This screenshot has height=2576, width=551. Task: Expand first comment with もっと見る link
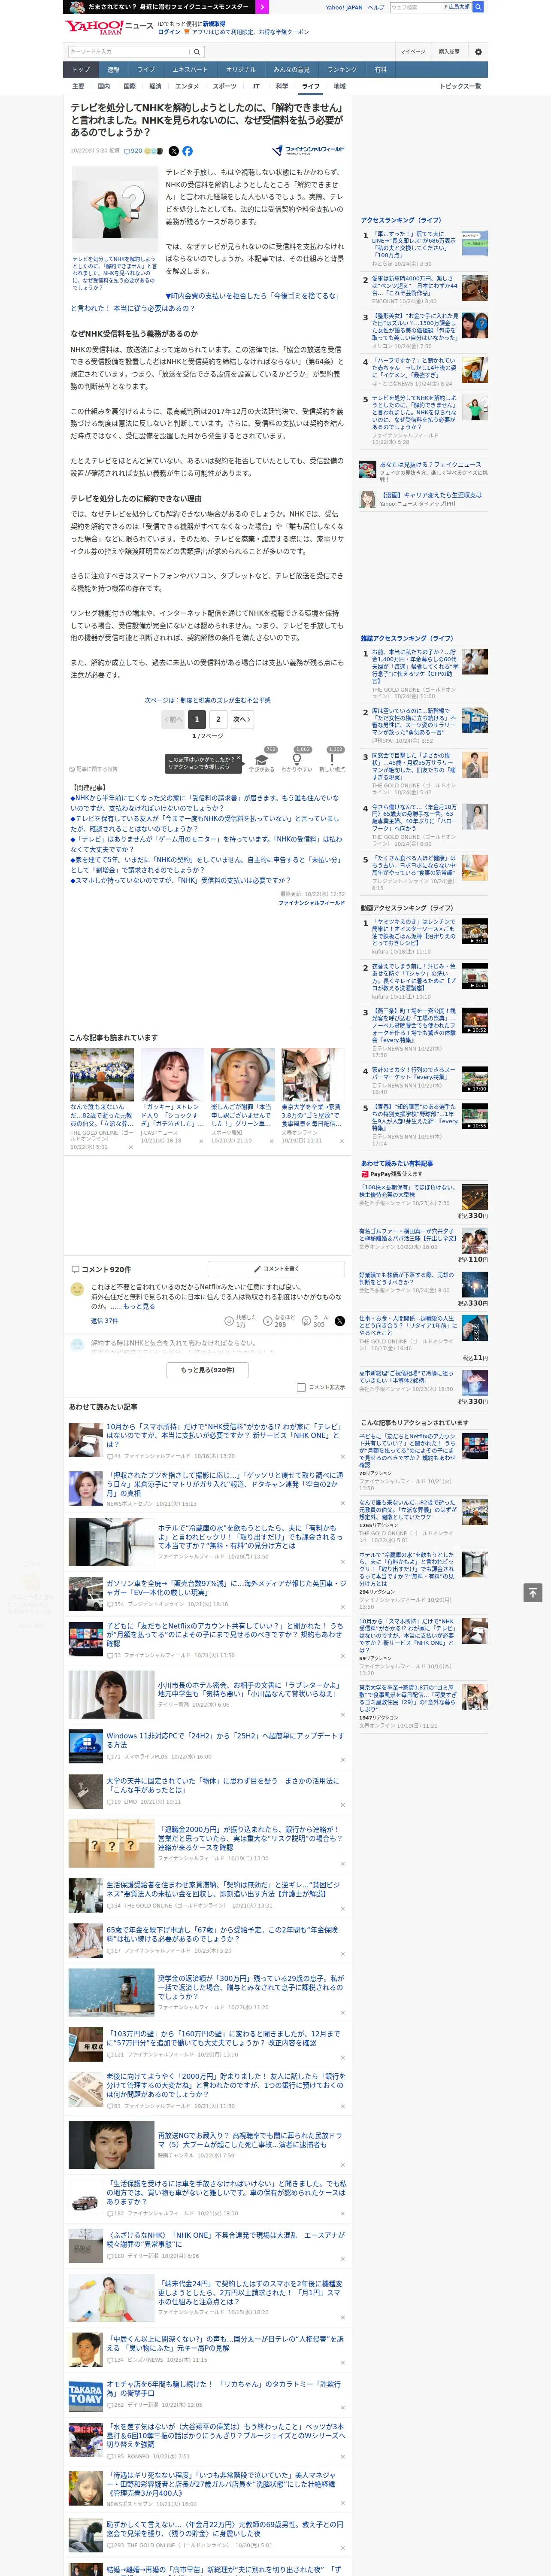(x=139, y=1306)
